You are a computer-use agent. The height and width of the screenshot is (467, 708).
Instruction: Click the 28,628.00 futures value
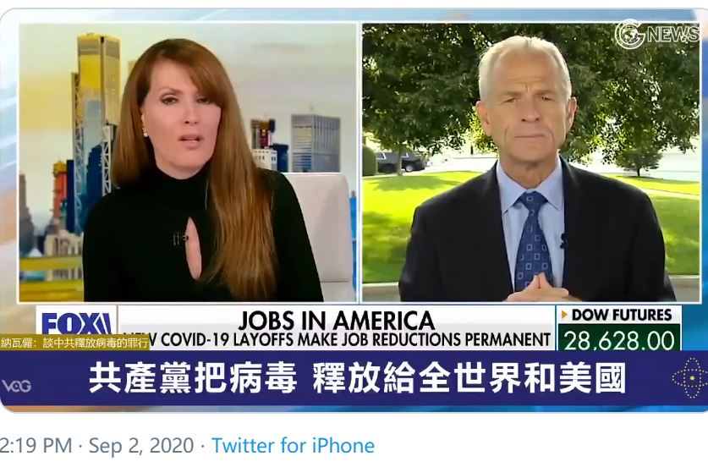click(619, 341)
